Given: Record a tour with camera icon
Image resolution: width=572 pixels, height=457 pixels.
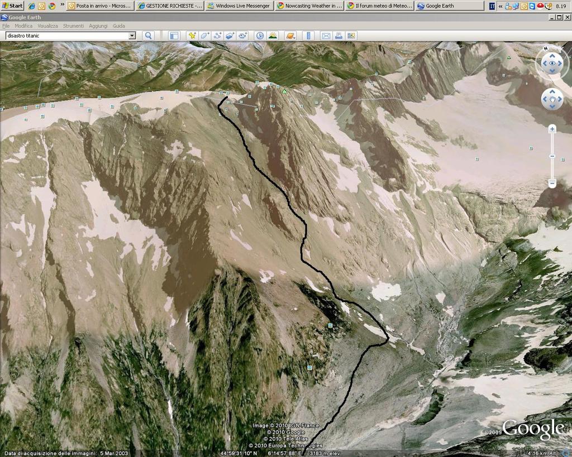Looking at the screenshot, I should [x=242, y=36].
